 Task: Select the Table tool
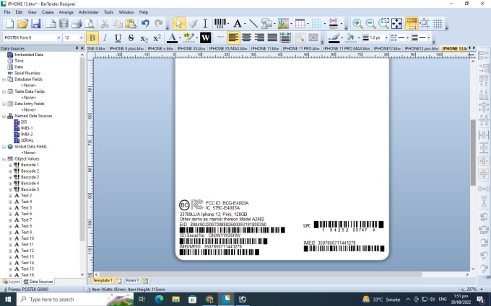300,24
